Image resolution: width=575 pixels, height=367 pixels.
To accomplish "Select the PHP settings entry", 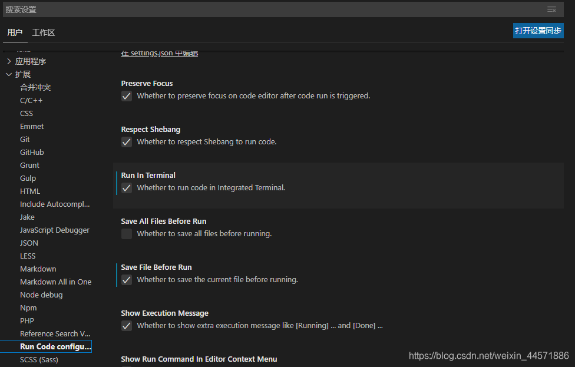I will 27,320.
